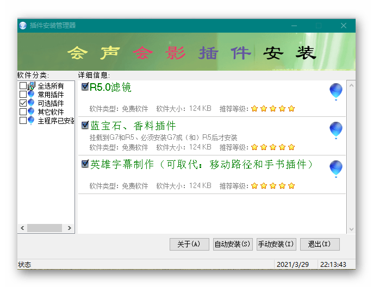The height and width of the screenshot is (287, 373).
Task: Check the 其它软件 category checkbox
Action: [23, 112]
